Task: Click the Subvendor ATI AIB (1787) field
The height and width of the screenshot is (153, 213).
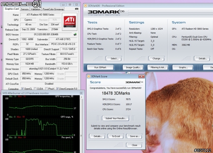Action: point(63,39)
